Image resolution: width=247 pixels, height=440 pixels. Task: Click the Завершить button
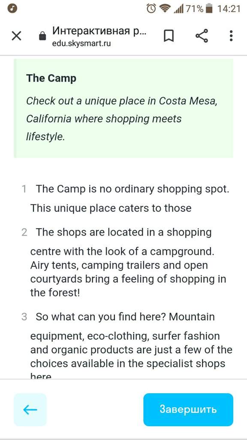(x=188, y=409)
